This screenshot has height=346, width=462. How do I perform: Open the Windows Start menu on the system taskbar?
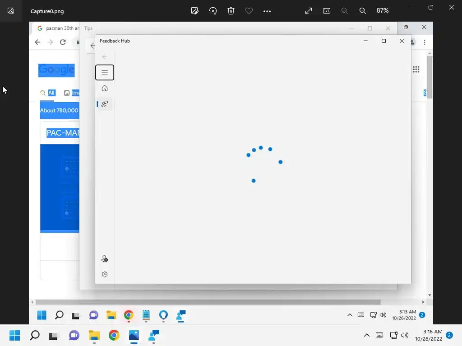click(15, 335)
